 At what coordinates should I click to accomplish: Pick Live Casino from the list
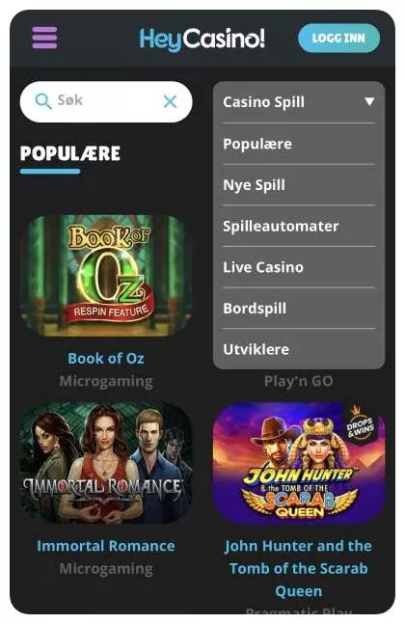coord(299,267)
